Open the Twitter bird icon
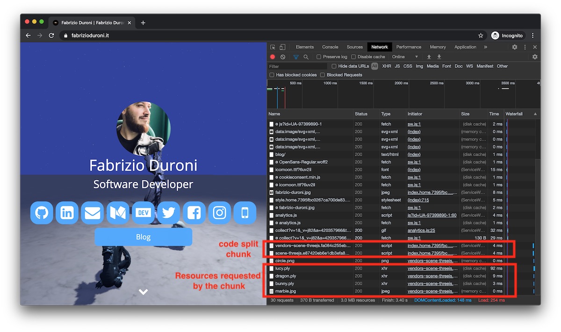This screenshot has height=332, width=561. tap(168, 213)
